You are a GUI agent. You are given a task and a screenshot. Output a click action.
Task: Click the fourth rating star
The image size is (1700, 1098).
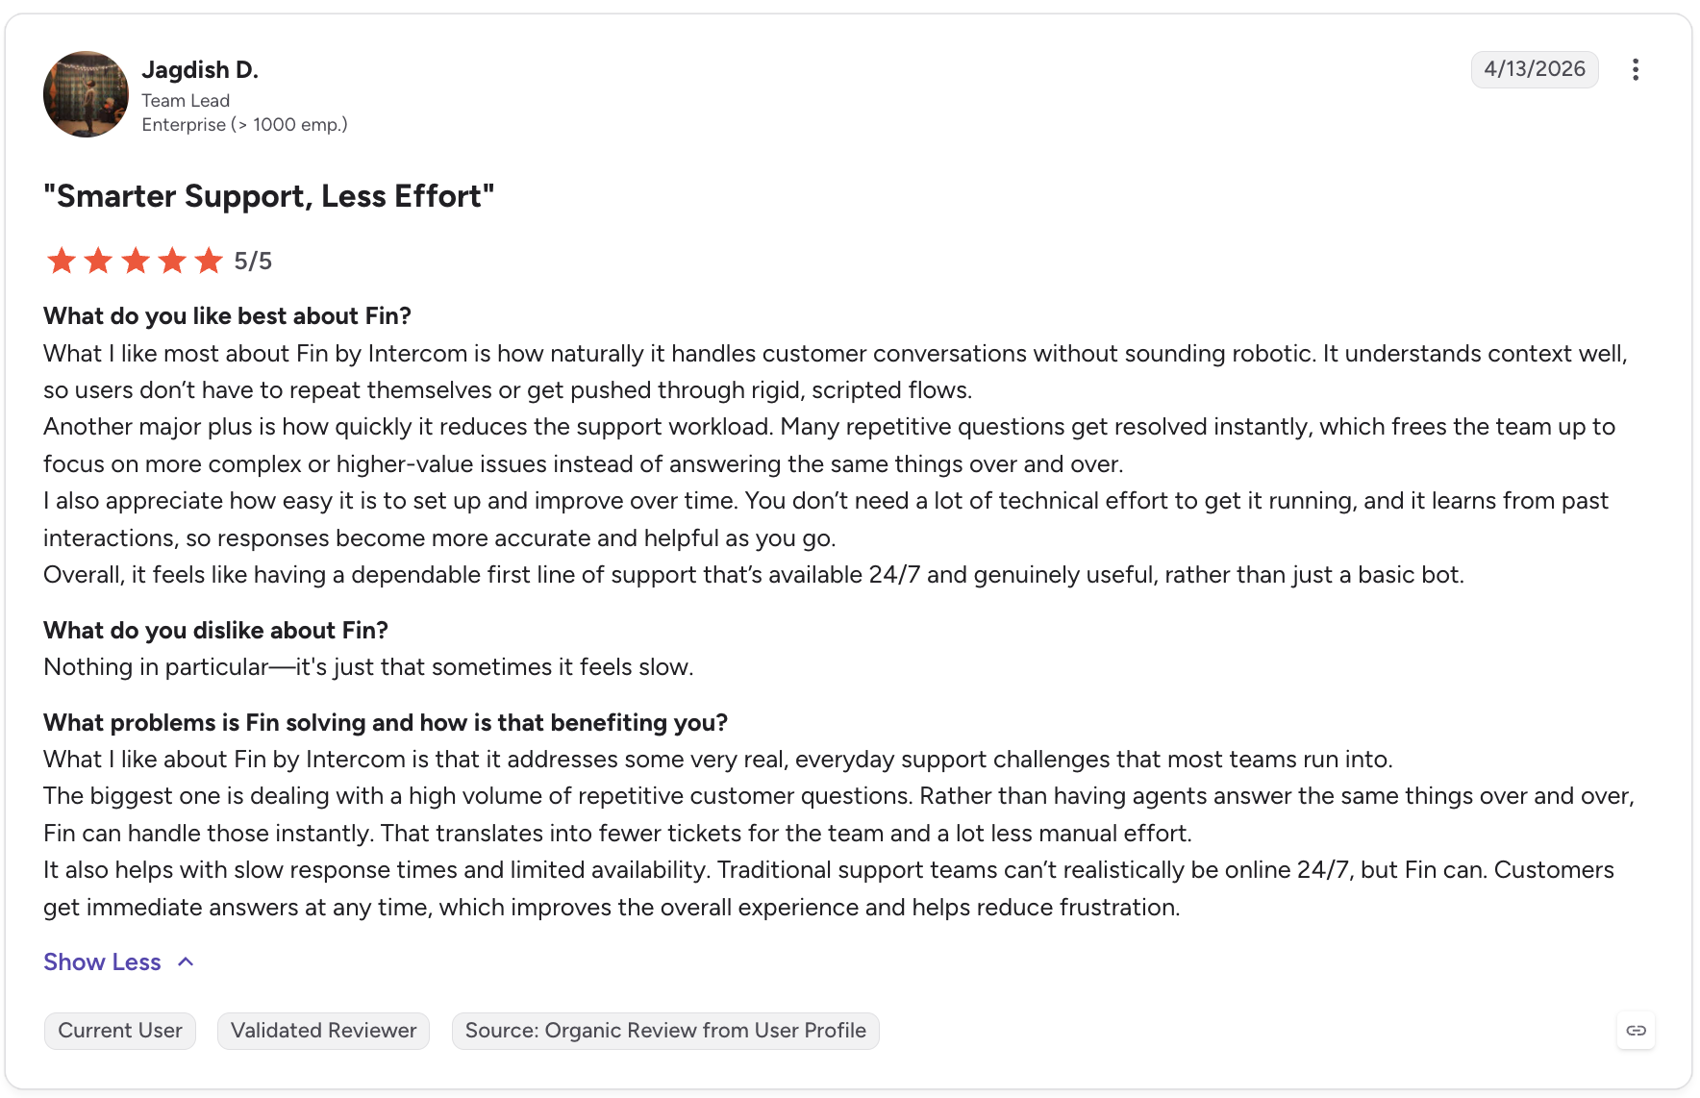(172, 261)
